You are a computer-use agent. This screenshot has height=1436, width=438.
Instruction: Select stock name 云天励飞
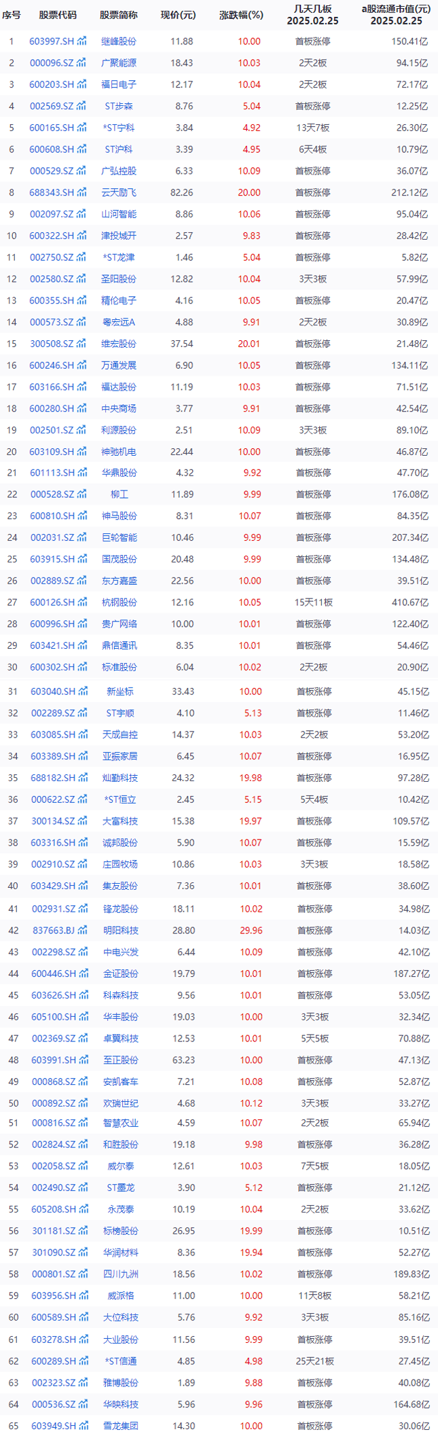pos(119,192)
